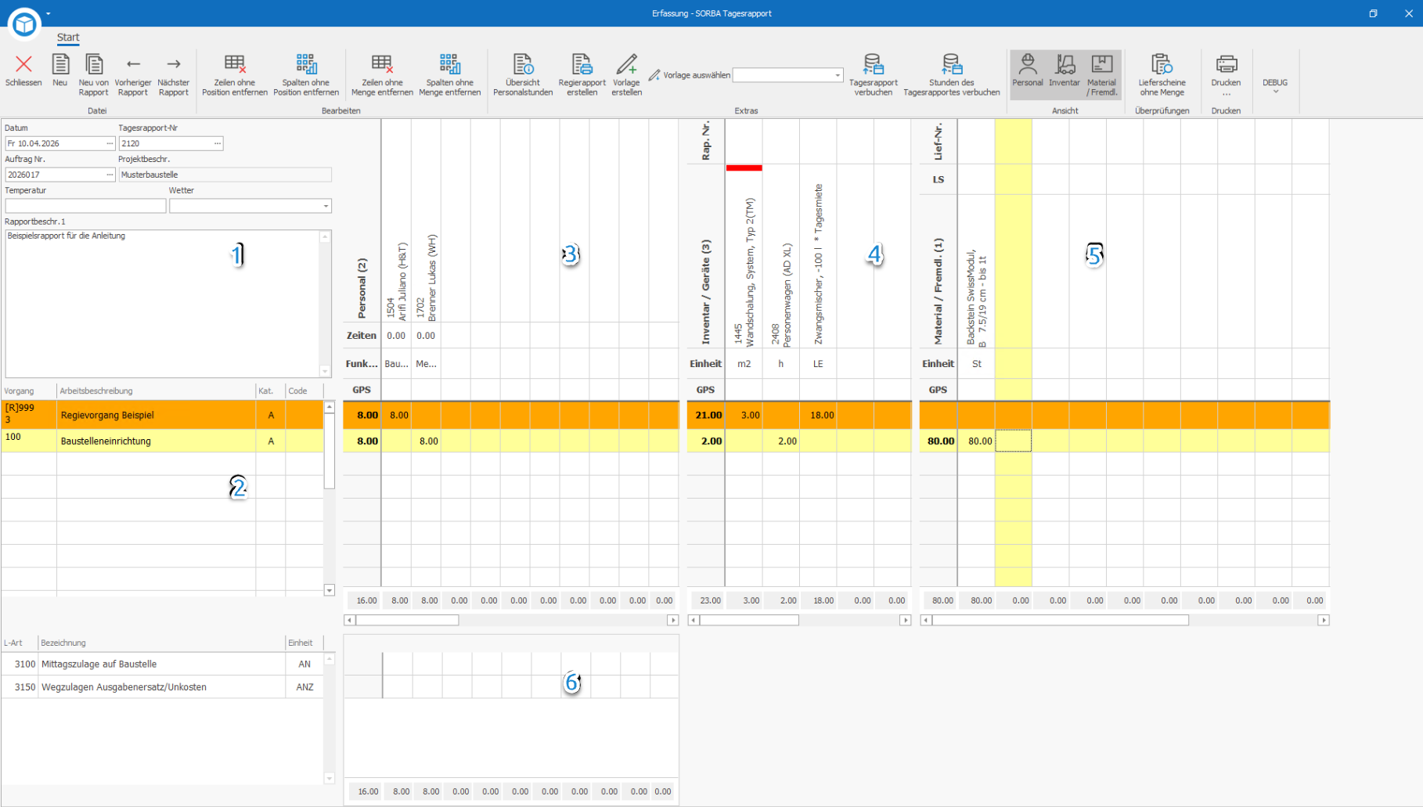
Task: Select the Regievorgang Beispiel row
Action: (x=162, y=415)
